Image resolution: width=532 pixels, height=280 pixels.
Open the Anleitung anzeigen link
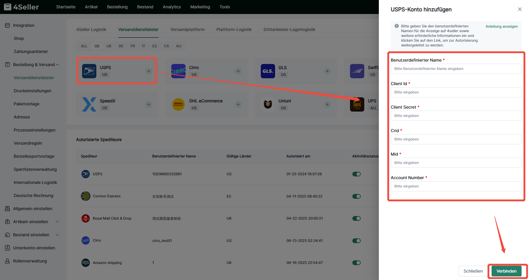pyautogui.click(x=502, y=26)
